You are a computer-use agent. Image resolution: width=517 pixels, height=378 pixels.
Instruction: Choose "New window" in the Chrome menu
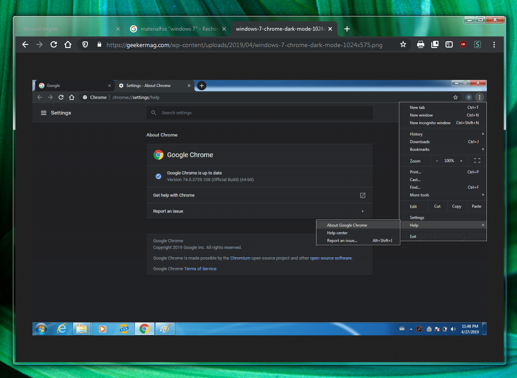tap(443, 115)
